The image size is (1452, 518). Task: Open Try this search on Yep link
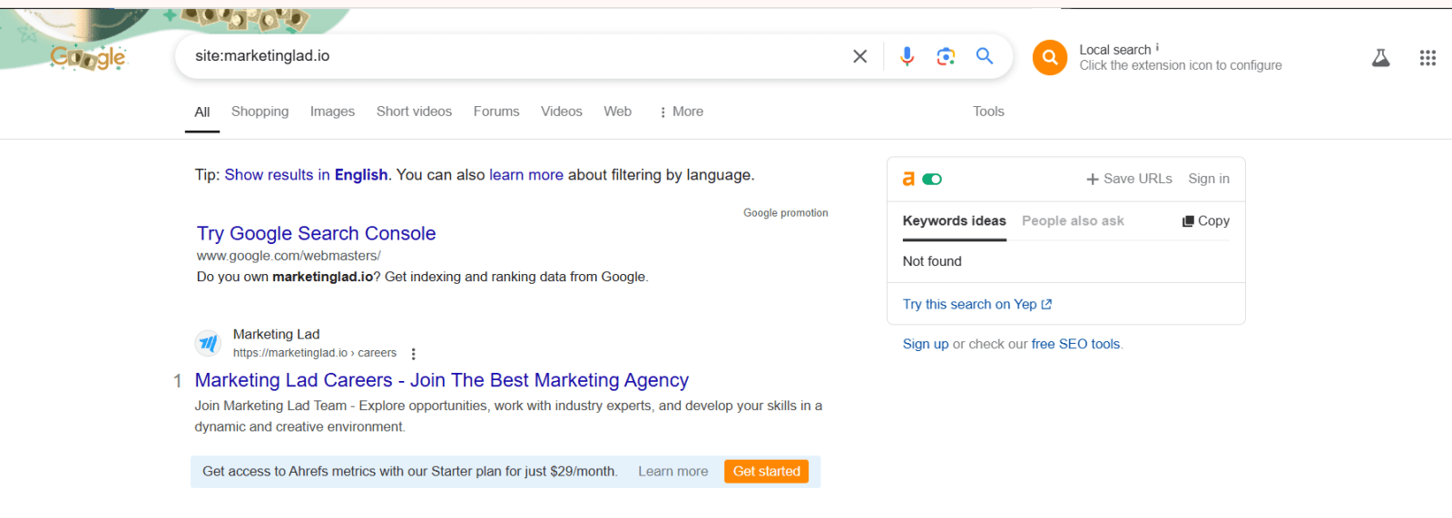[976, 304]
